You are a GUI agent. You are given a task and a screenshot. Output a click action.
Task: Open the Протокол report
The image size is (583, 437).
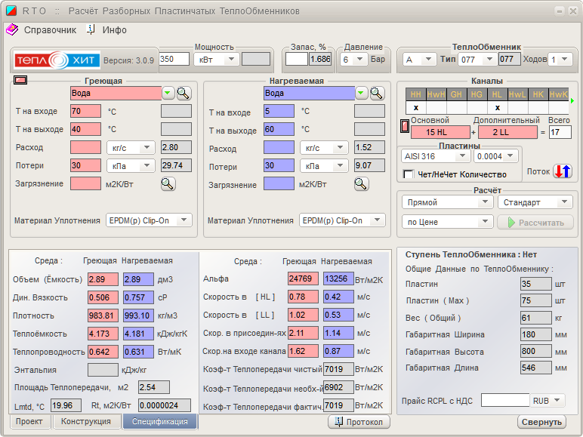coord(359,422)
